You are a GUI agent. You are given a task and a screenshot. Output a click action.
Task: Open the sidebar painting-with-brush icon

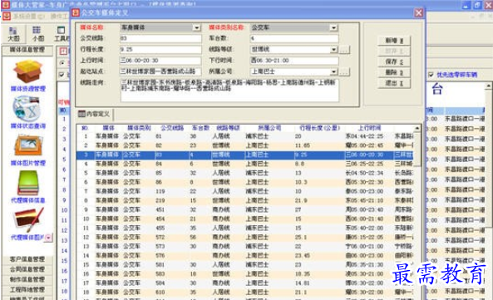(28, 220)
